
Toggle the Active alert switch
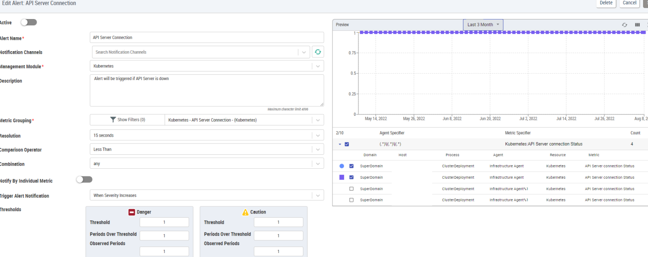click(29, 22)
